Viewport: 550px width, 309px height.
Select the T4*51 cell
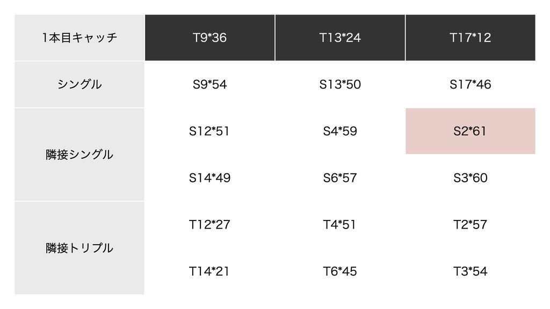[340, 225]
